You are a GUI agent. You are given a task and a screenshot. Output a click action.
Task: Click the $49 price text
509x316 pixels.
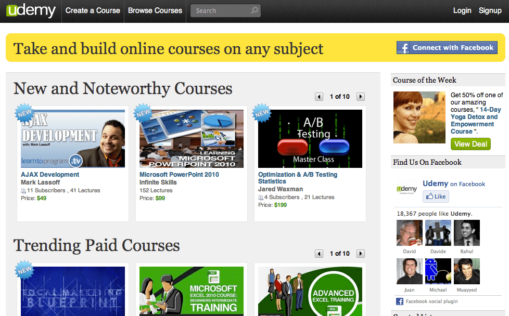point(42,198)
